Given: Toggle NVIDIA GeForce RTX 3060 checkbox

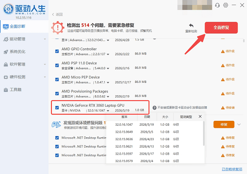Looking at the screenshot, I should tap(57, 108).
